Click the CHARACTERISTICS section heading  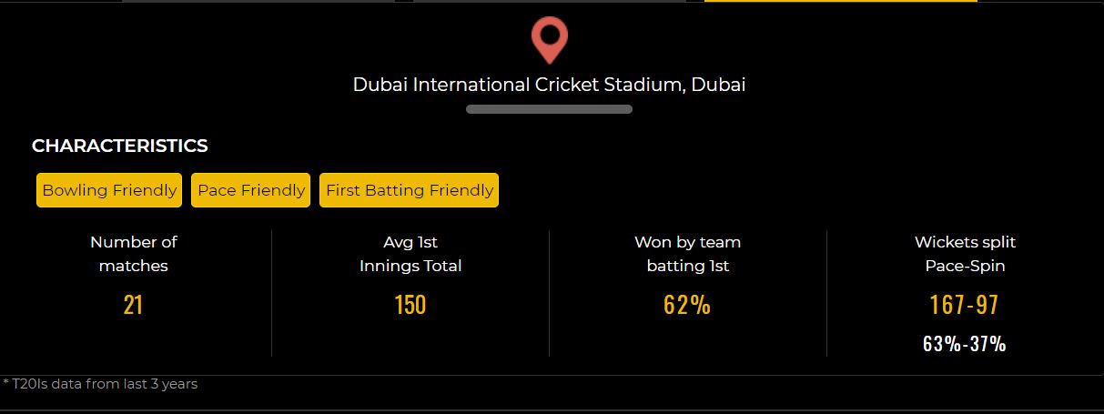pos(120,146)
